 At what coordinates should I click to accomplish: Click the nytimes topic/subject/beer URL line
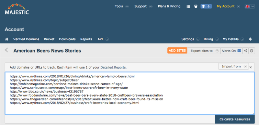[44, 80]
